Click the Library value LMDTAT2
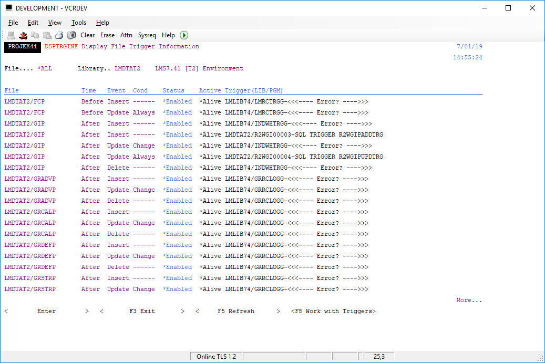Viewport: 545px width, 363px height. pos(128,68)
